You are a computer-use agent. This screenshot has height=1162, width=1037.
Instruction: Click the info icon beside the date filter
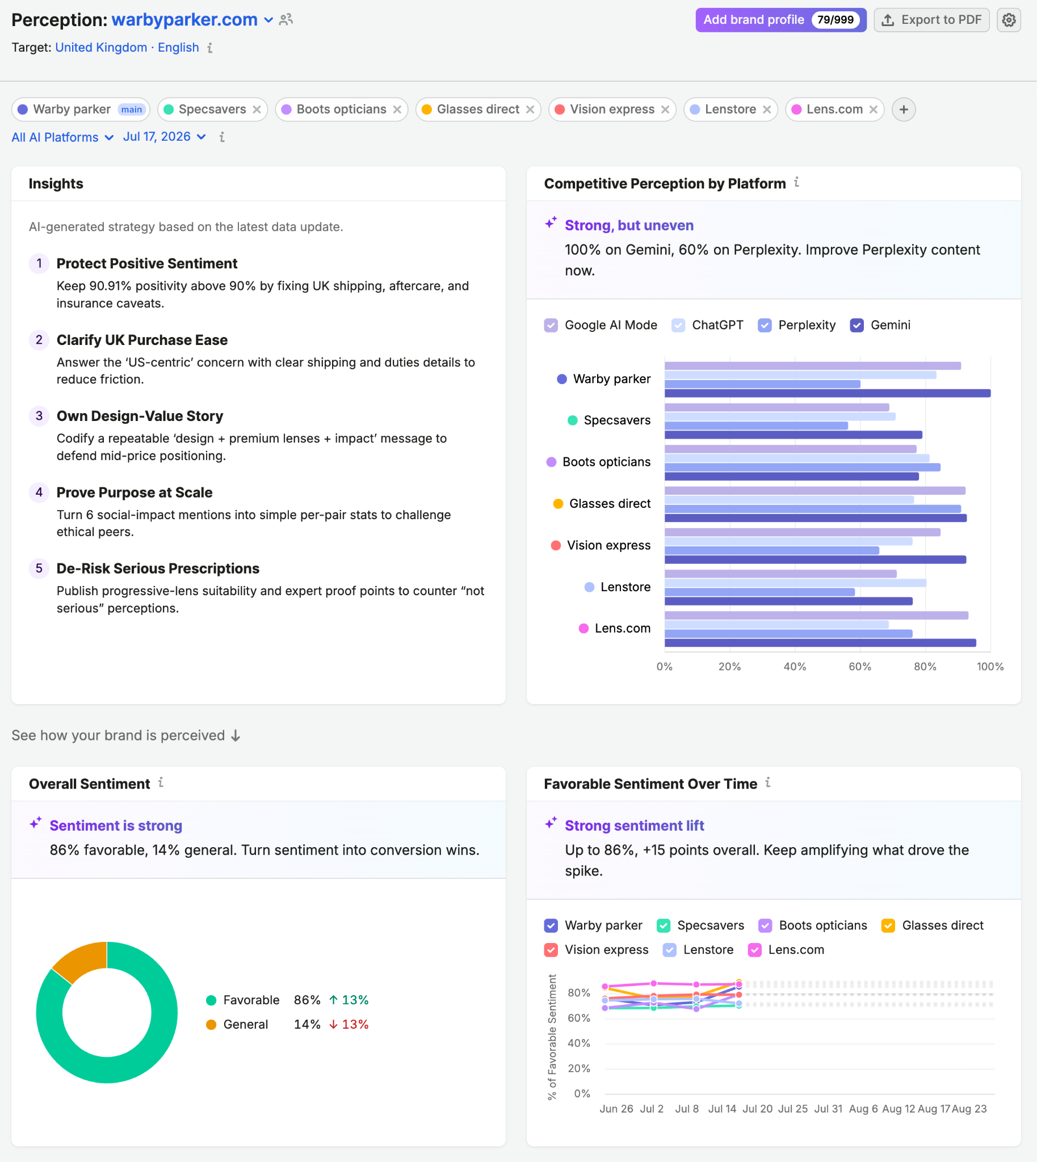tap(221, 137)
